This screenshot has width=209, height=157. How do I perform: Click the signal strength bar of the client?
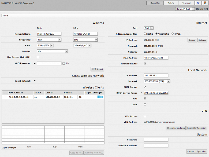tap(100, 97)
